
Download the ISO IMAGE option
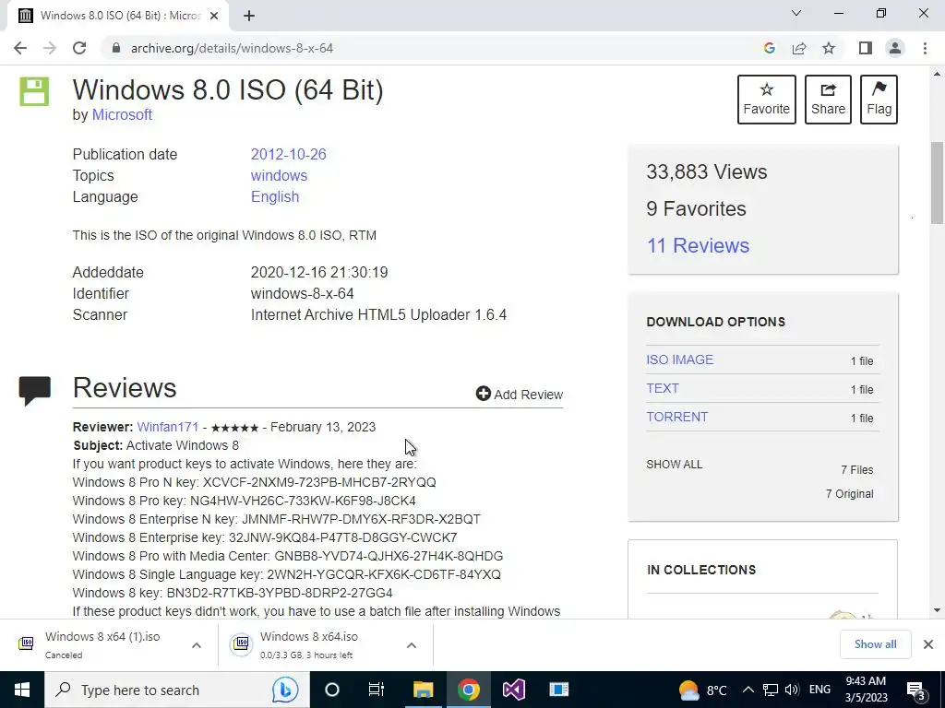click(680, 360)
